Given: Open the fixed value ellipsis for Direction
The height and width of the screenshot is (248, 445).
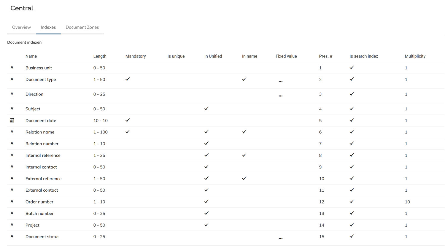Looking at the screenshot, I should click(280, 96).
